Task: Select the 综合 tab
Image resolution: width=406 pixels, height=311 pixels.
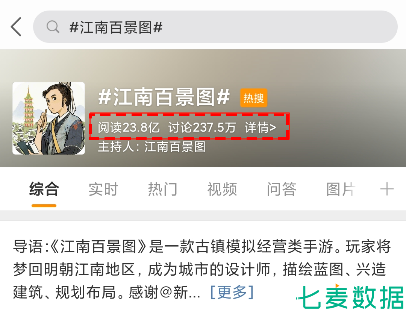Action: coord(44,189)
